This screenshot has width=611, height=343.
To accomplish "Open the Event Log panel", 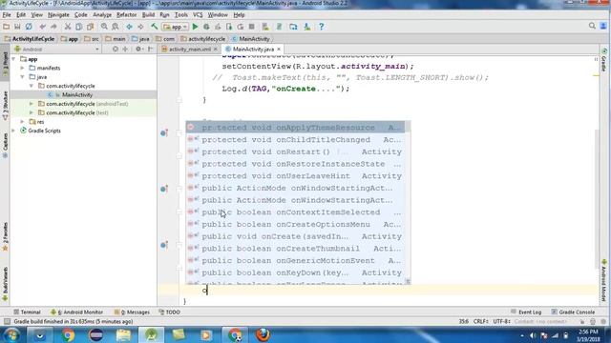I will (x=526, y=312).
